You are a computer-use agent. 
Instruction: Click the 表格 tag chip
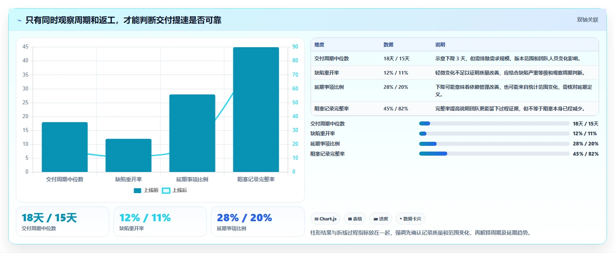click(x=355, y=219)
